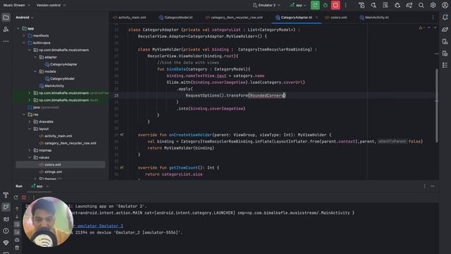Open Search Everywhere magnifier
The image size is (451, 254).
(x=421, y=5)
